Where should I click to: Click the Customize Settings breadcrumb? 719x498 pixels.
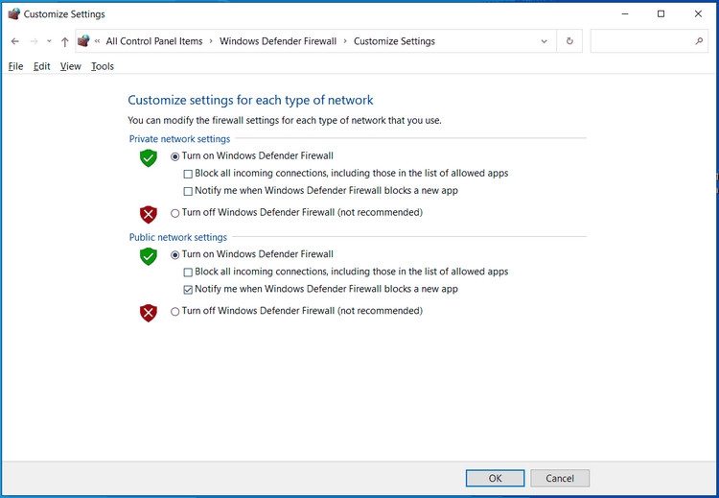pos(394,41)
